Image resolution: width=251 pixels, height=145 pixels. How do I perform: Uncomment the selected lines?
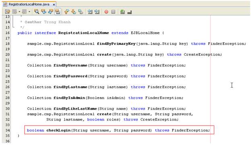(x=129, y=12)
